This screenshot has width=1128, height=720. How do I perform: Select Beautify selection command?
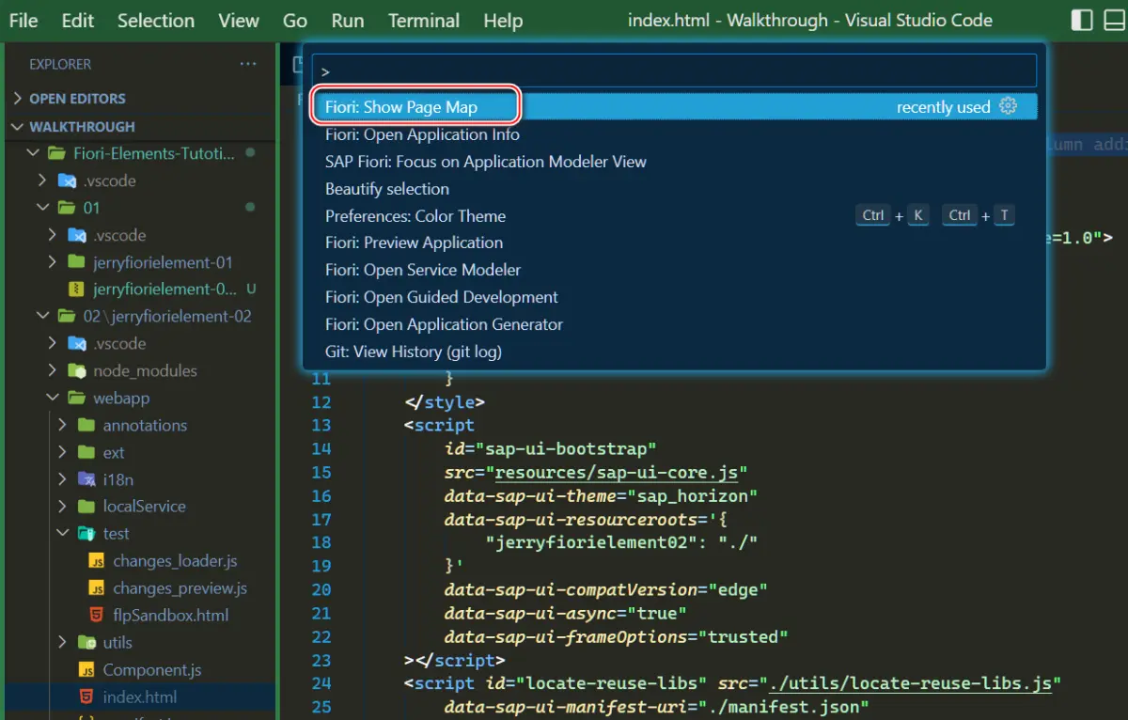(674, 189)
